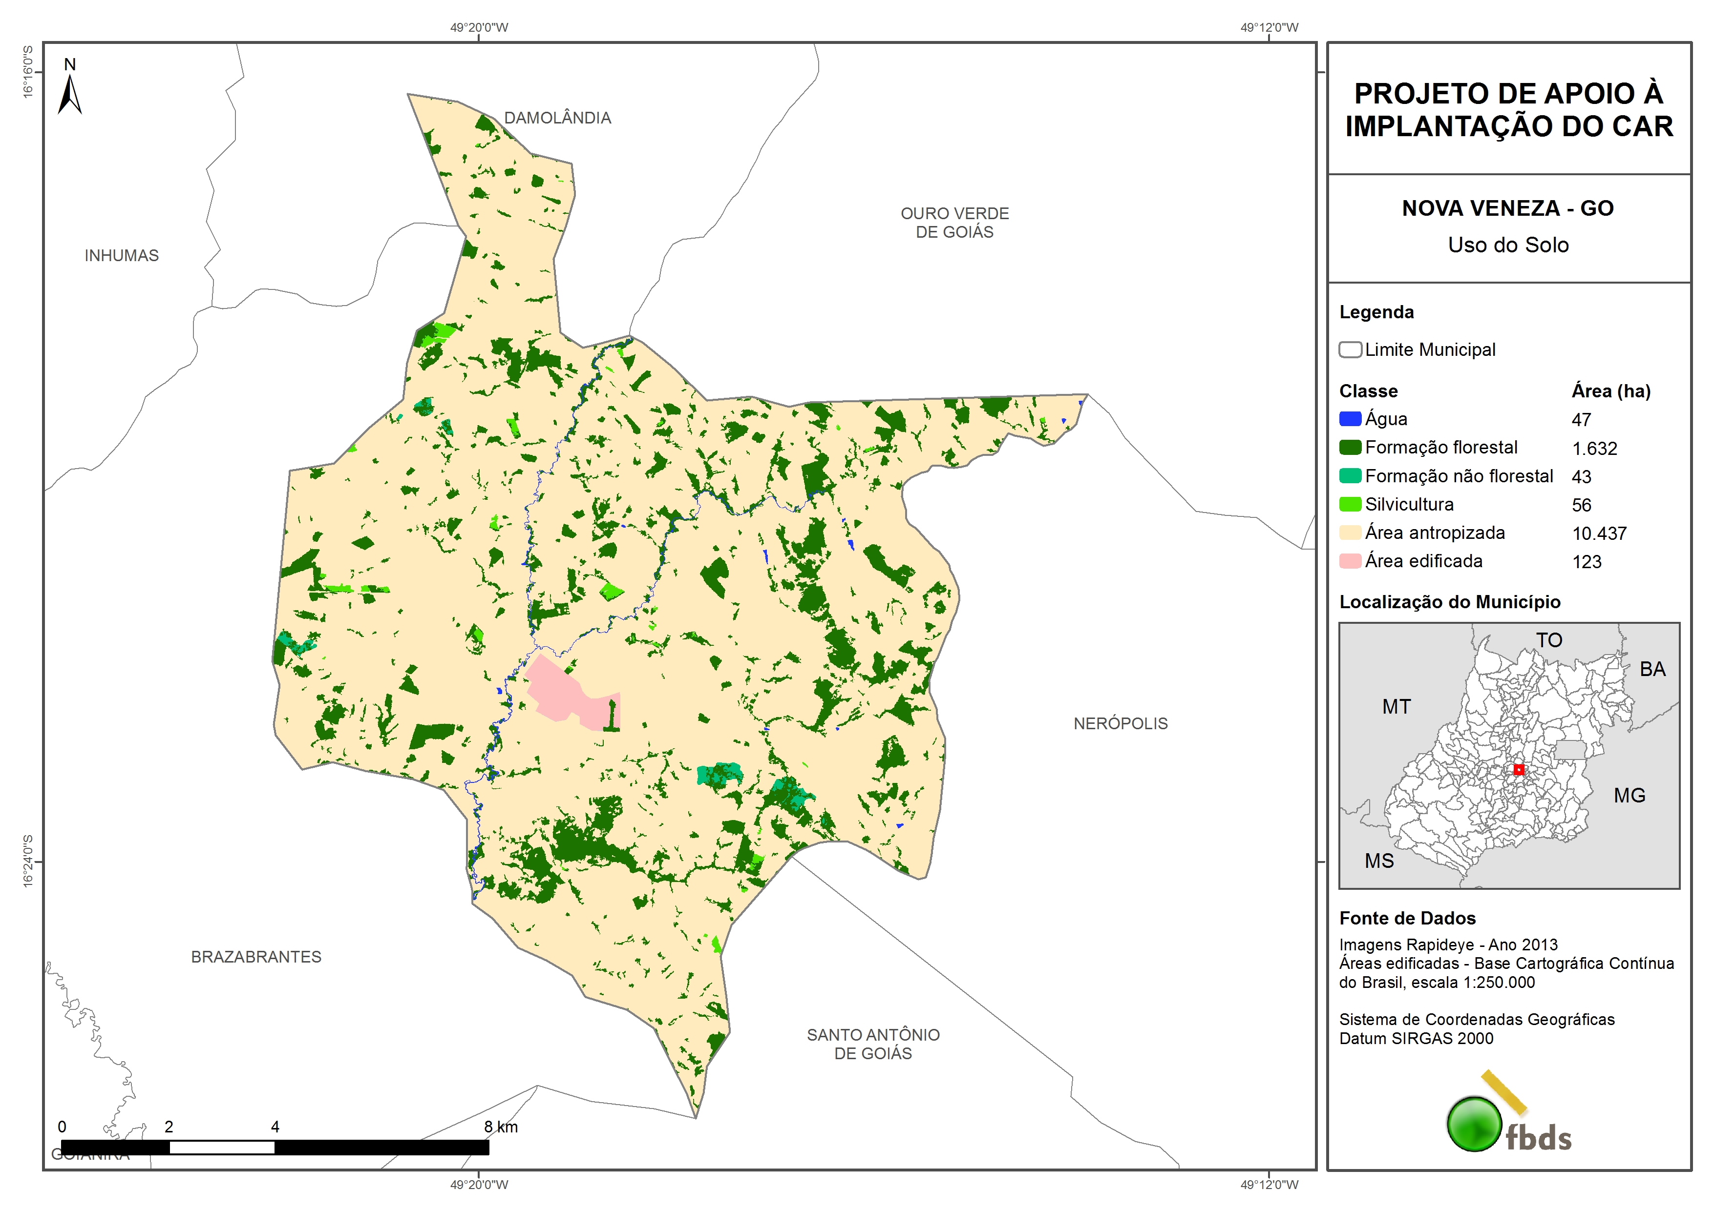Viewport: 1714px width, 1211px height.
Task: Click the Formação florestal dark green swatch
Action: coord(1350,447)
